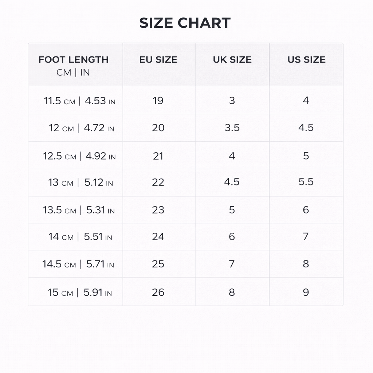Click the 13.5 CM | 5.31 IN cell
This screenshot has height=373, width=373.
[x=75, y=210]
